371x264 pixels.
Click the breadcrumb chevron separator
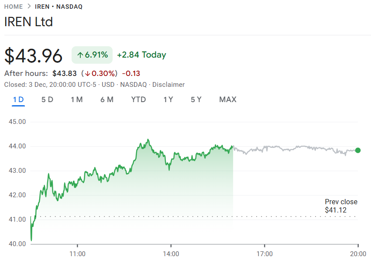[x=29, y=7]
